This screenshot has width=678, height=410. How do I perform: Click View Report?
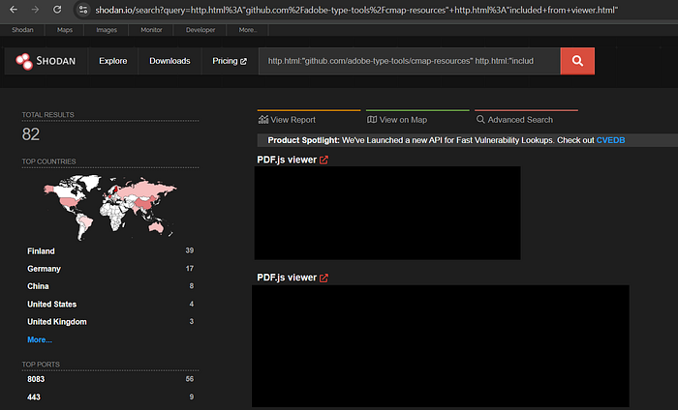point(287,120)
